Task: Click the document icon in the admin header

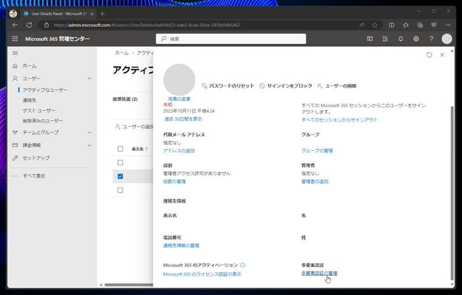Action: (385, 38)
